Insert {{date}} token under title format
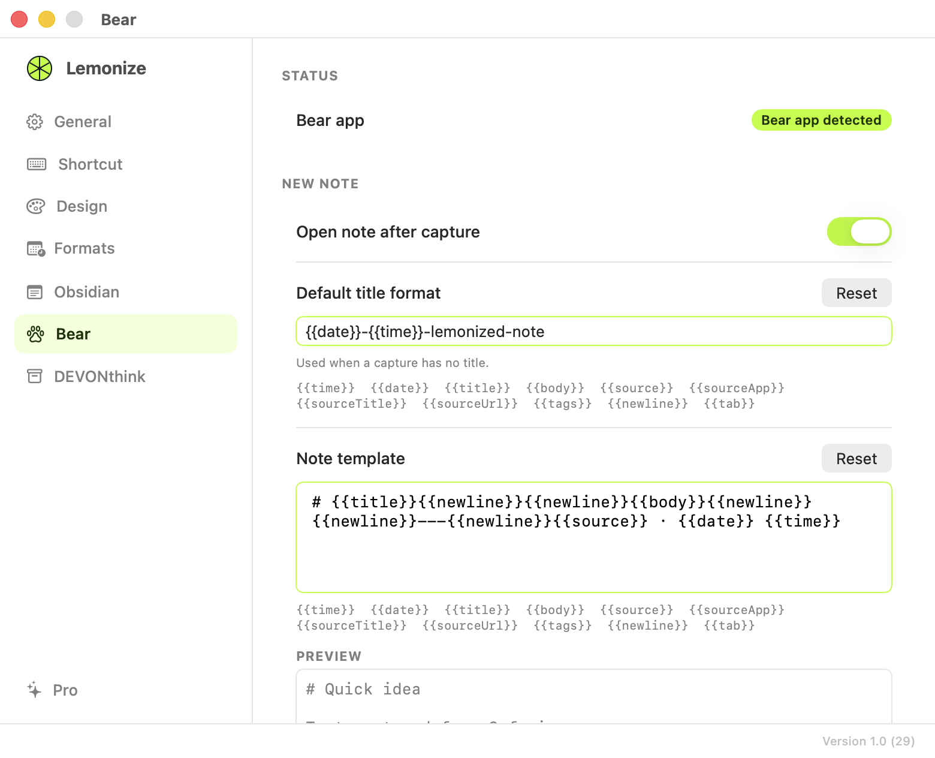 400,388
